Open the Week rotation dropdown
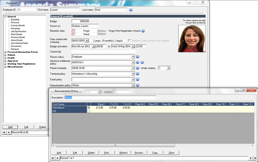Image resolution: width=258 pixels, height=162 pixels. (168, 68)
